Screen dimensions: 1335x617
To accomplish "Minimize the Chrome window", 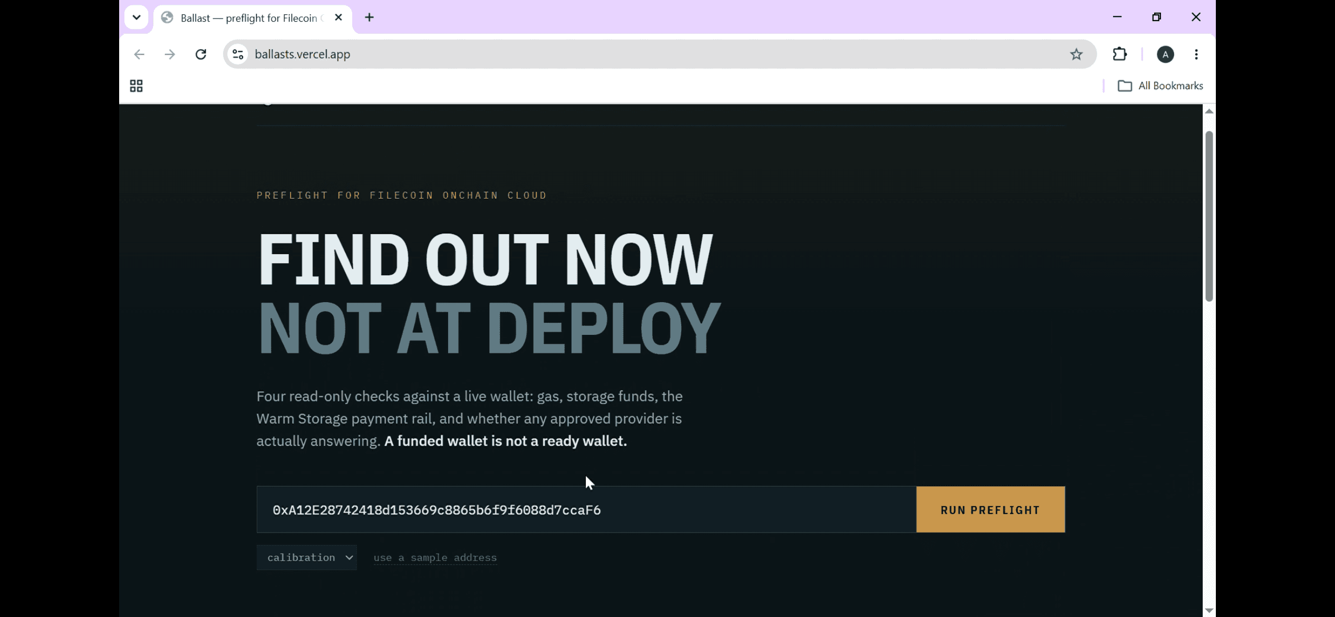I will (x=1117, y=17).
